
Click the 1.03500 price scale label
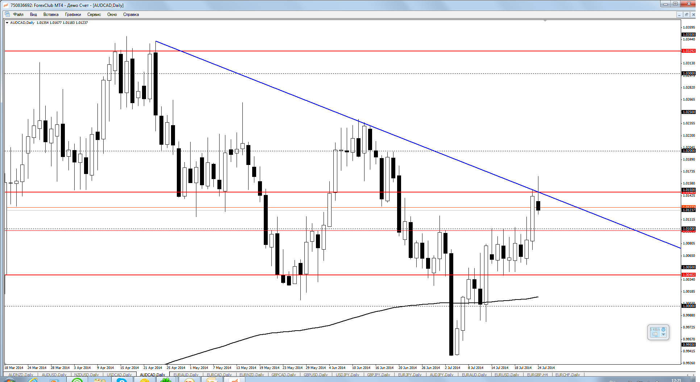689,35
